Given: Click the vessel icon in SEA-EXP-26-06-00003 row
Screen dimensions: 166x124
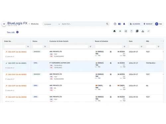Looking at the screenshot, I should tap(111, 74).
